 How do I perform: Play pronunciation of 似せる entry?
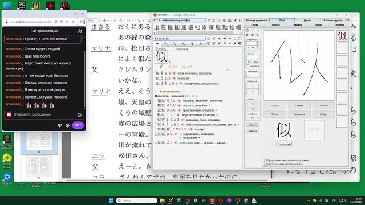click(180, 84)
